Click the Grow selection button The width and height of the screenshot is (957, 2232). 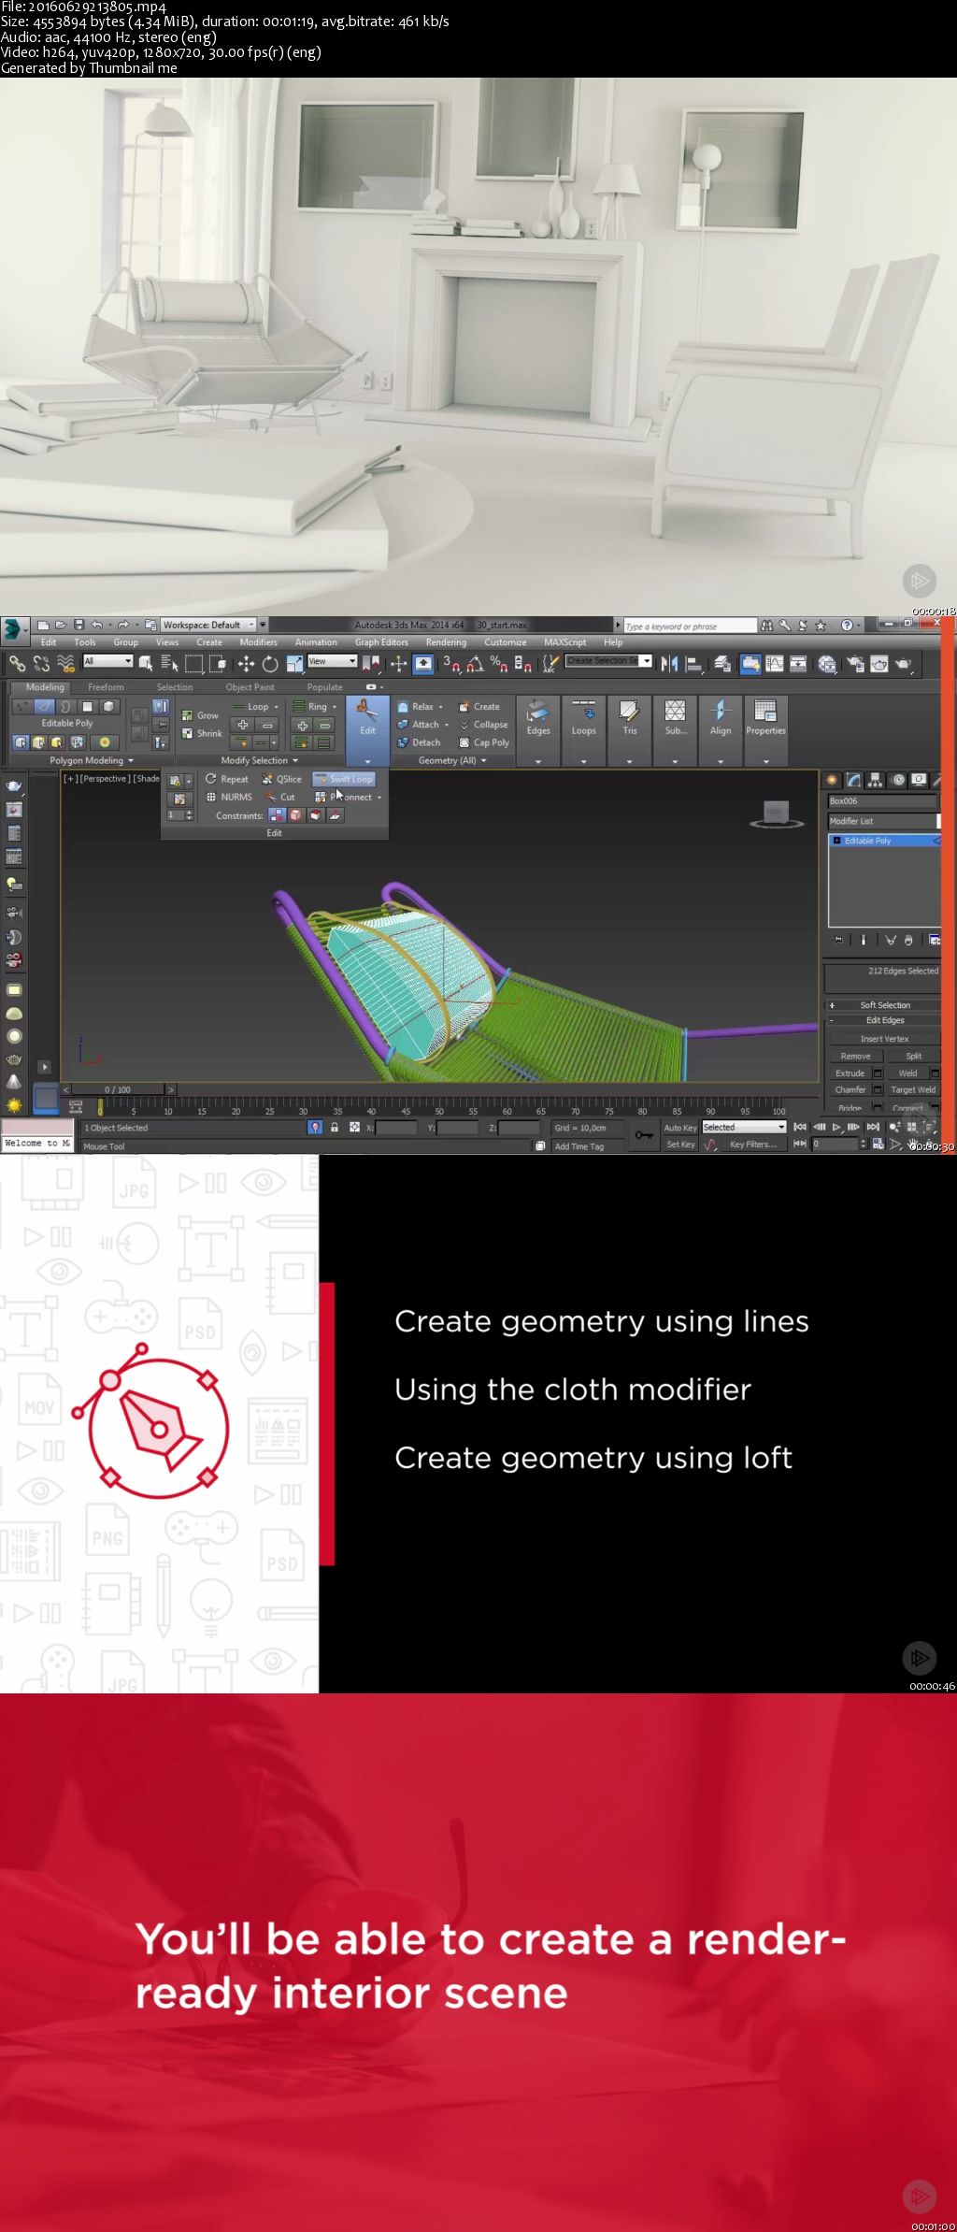pyautogui.click(x=200, y=715)
